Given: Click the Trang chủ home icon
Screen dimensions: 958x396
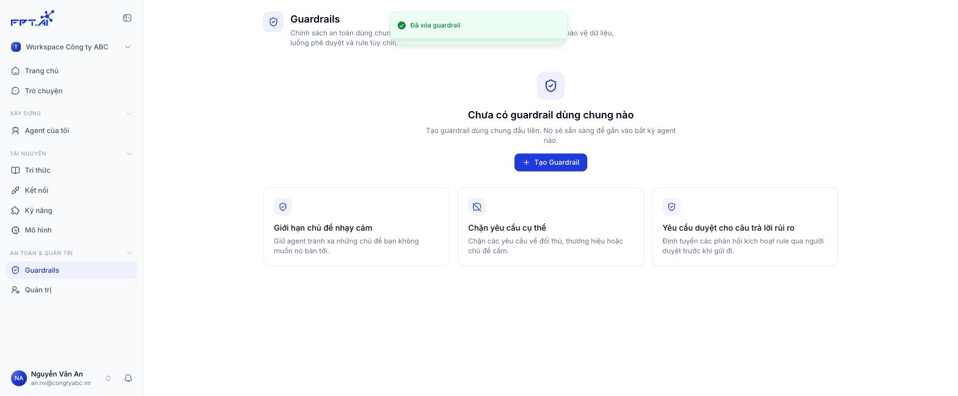Looking at the screenshot, I should click(x=16, y=71).
